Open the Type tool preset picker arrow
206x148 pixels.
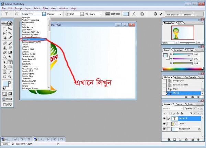11,14
